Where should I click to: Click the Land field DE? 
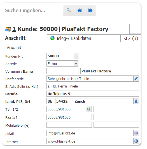[x=50, y=101]
